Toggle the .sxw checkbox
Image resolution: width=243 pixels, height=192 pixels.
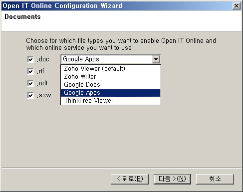coord(30,95)
